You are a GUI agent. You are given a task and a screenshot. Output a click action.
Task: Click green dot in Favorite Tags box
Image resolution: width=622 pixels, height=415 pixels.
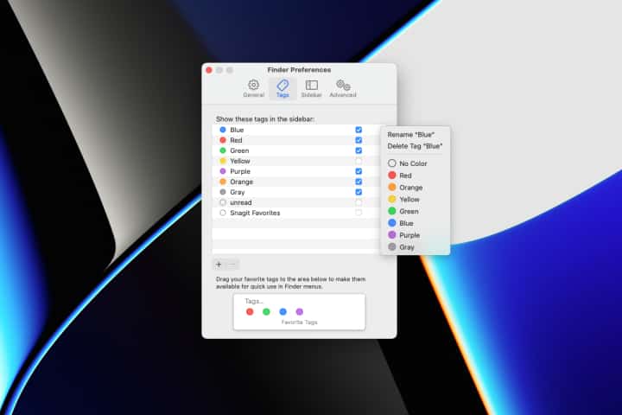tap(266, 312)
